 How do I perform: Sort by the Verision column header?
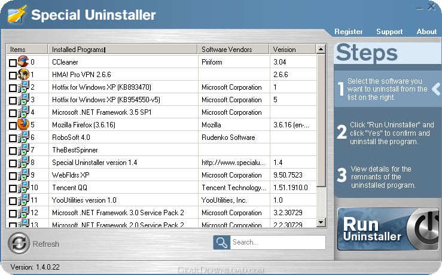(x=292, y=49)
